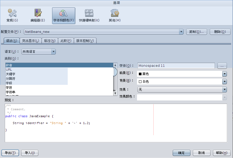
Task: Click the 导出(T) export button
Action: pyautogui.click(x=10, y=153)
